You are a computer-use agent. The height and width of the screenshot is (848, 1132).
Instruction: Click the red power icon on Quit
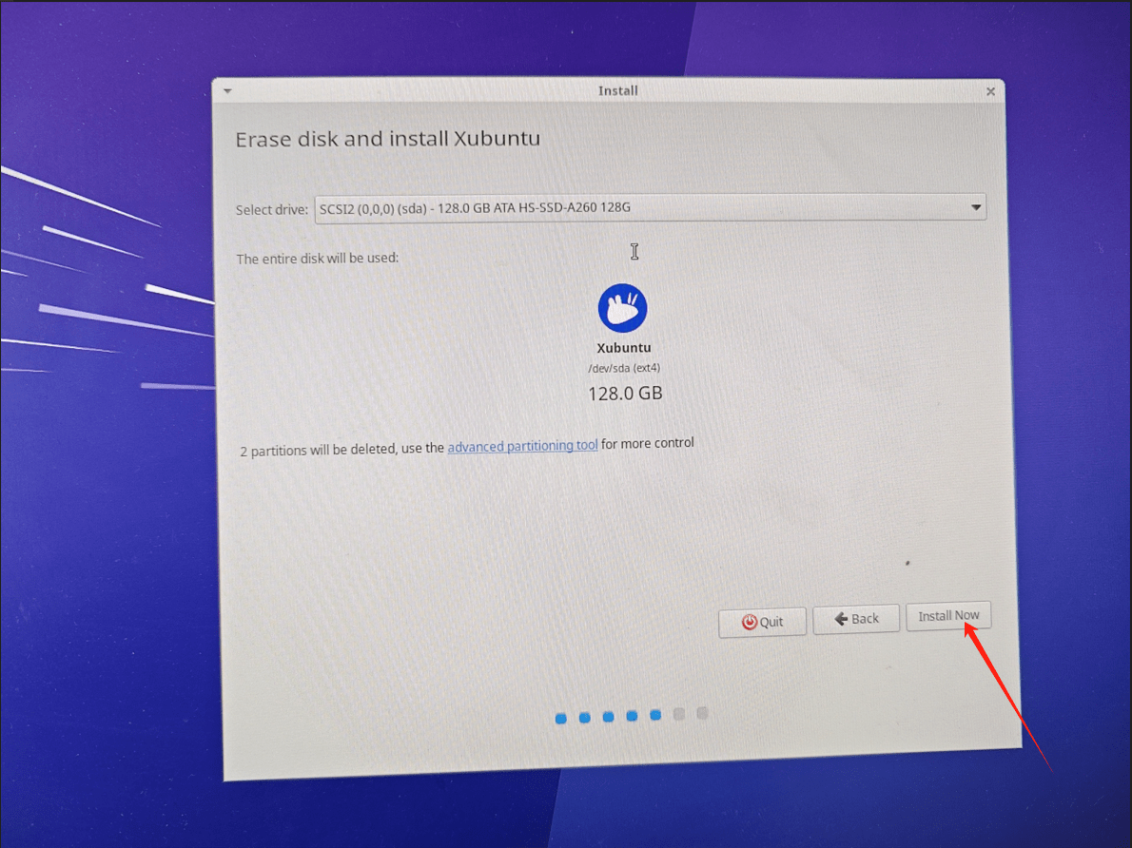pyautogui.click(x=750, y=622)
